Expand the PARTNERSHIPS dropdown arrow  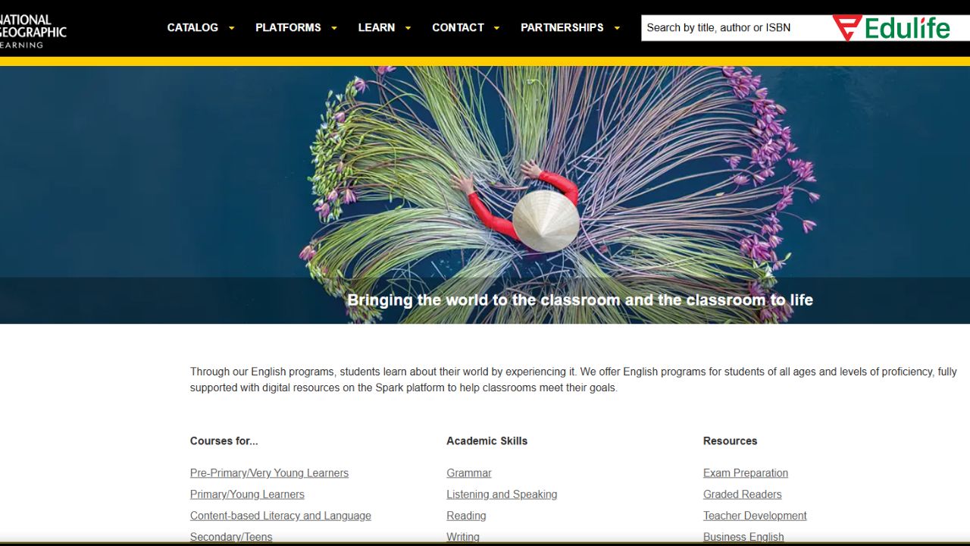tap(618, 27)
